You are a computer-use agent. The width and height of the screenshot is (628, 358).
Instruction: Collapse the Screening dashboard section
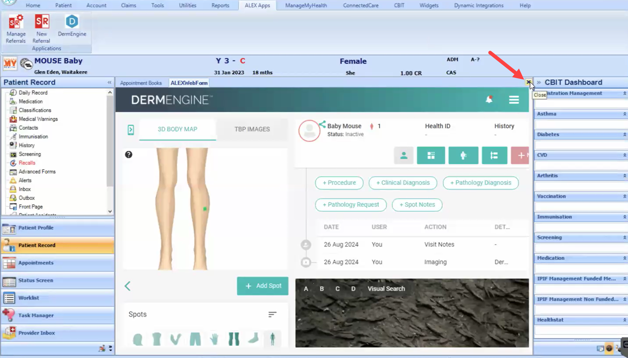624,237
